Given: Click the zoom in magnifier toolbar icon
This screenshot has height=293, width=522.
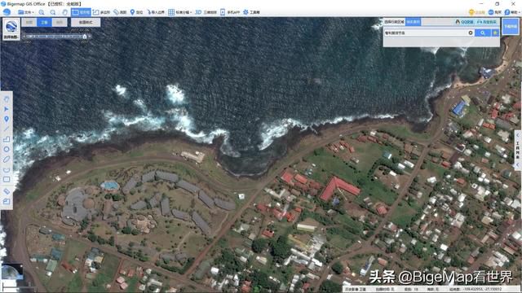Looking at the screenshot, I should click(42, 12).
